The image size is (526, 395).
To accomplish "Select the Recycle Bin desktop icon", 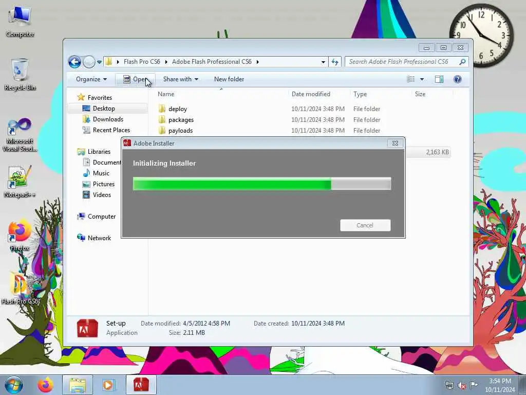I will 20,75.
